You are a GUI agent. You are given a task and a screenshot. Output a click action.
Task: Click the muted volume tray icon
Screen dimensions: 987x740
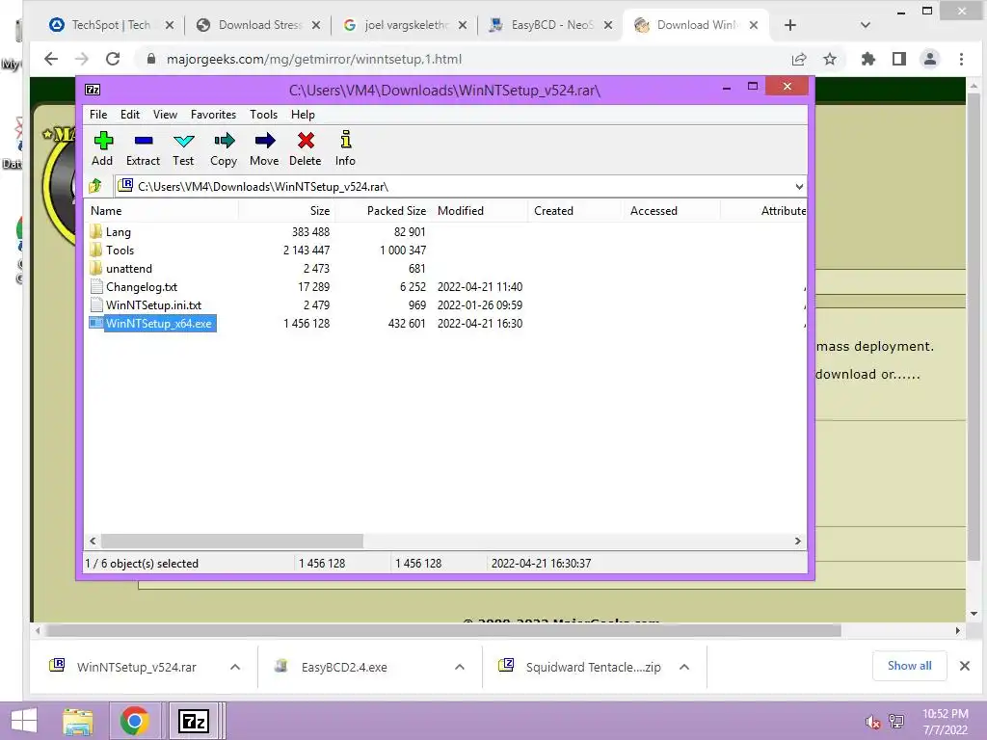coord(872,722)
